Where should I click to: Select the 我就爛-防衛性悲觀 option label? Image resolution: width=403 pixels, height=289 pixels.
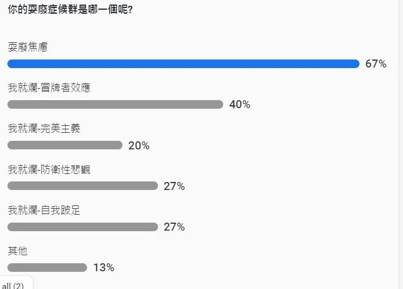(x=49, y=169)
